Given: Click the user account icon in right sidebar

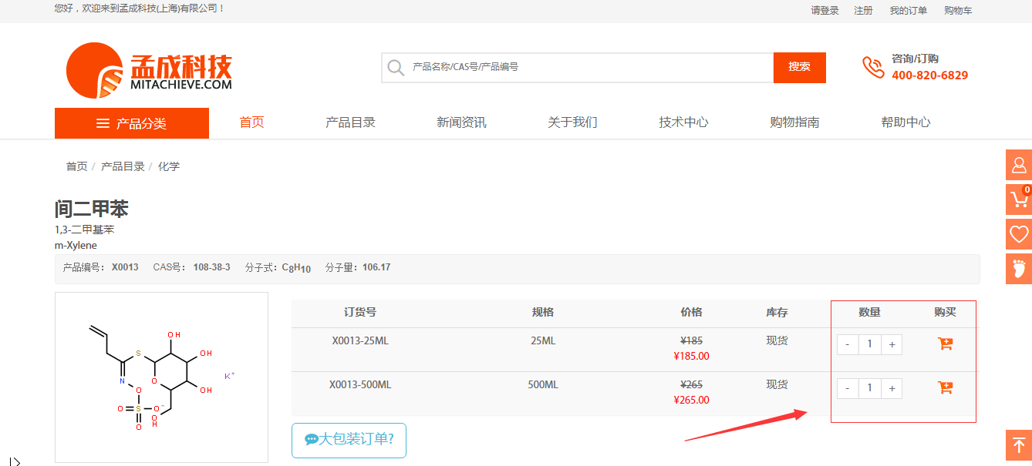Looking at the screenshot, I should click(1018, 165).
